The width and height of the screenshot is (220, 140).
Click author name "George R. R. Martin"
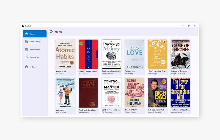pyautogui.click(x=178, y=74)
